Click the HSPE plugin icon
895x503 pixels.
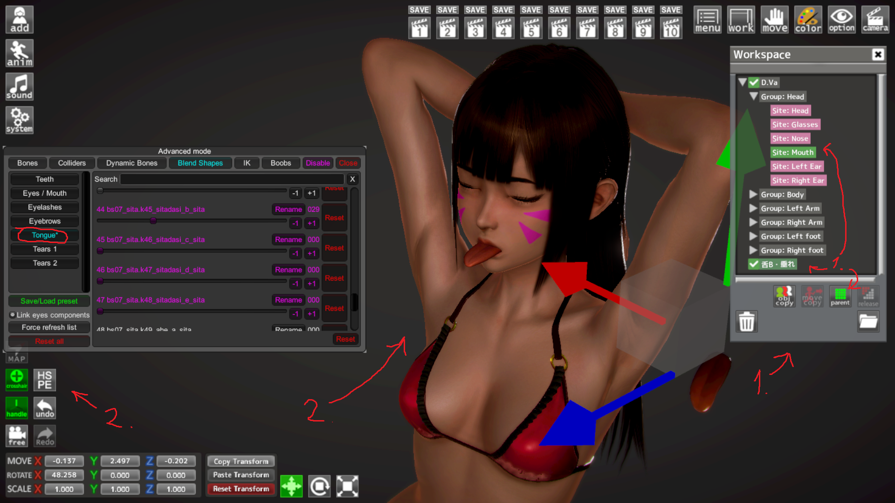pyautogui.click(x=45, y=380)
